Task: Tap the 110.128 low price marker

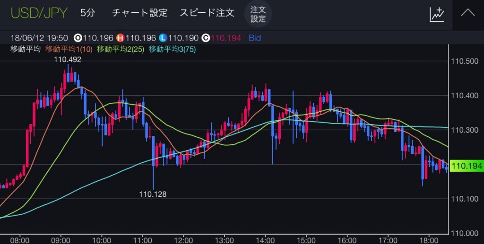Action: click(153, 194)
